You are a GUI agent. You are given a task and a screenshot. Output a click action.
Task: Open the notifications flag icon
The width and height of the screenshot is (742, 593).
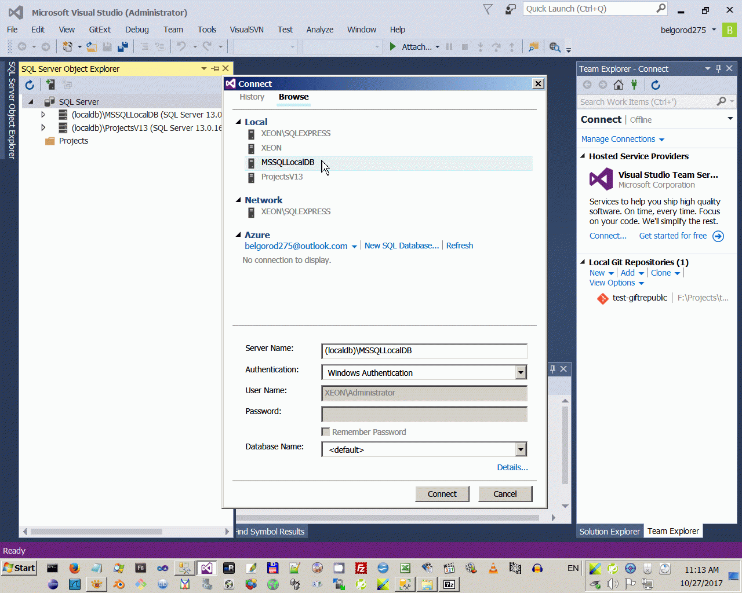click(x=488, y=9)
